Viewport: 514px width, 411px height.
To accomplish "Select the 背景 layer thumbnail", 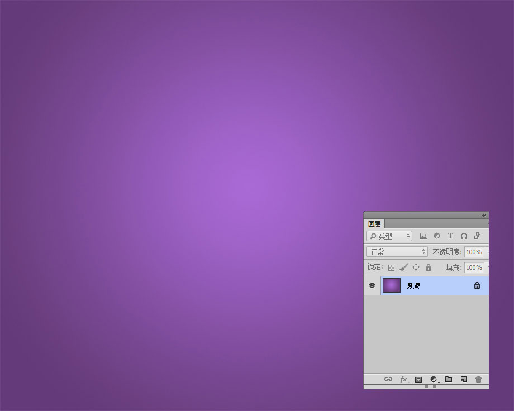I will point(392,285).
